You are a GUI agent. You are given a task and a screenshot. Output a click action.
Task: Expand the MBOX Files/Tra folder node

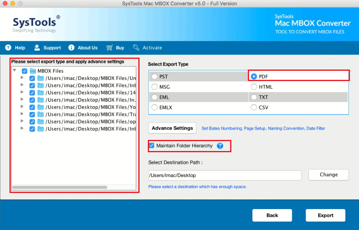click(22, 114)
